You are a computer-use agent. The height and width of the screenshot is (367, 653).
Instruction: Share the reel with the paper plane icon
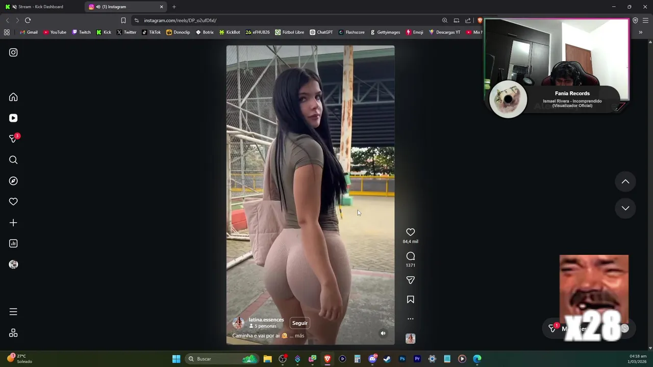point(410,280)
